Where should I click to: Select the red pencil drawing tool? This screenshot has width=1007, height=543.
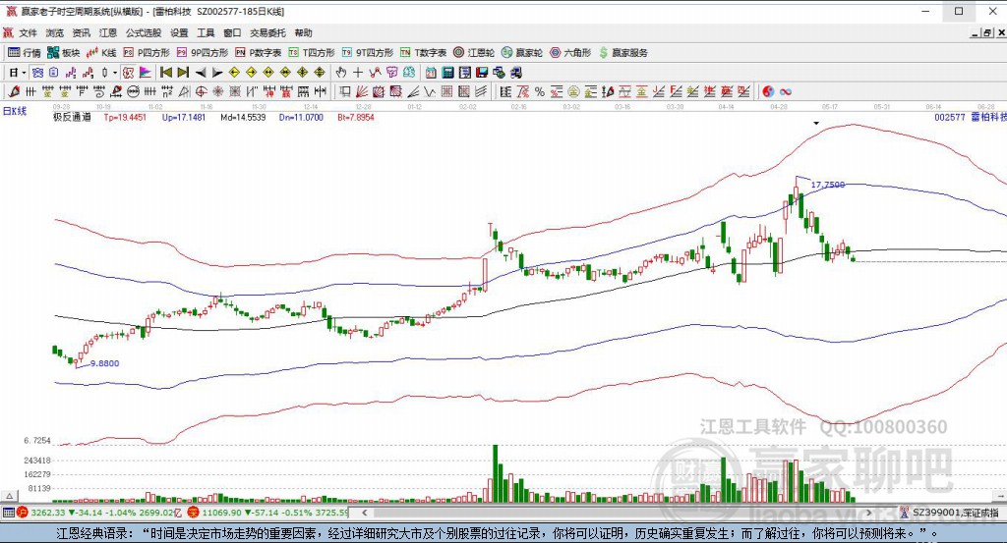[14, 91]
